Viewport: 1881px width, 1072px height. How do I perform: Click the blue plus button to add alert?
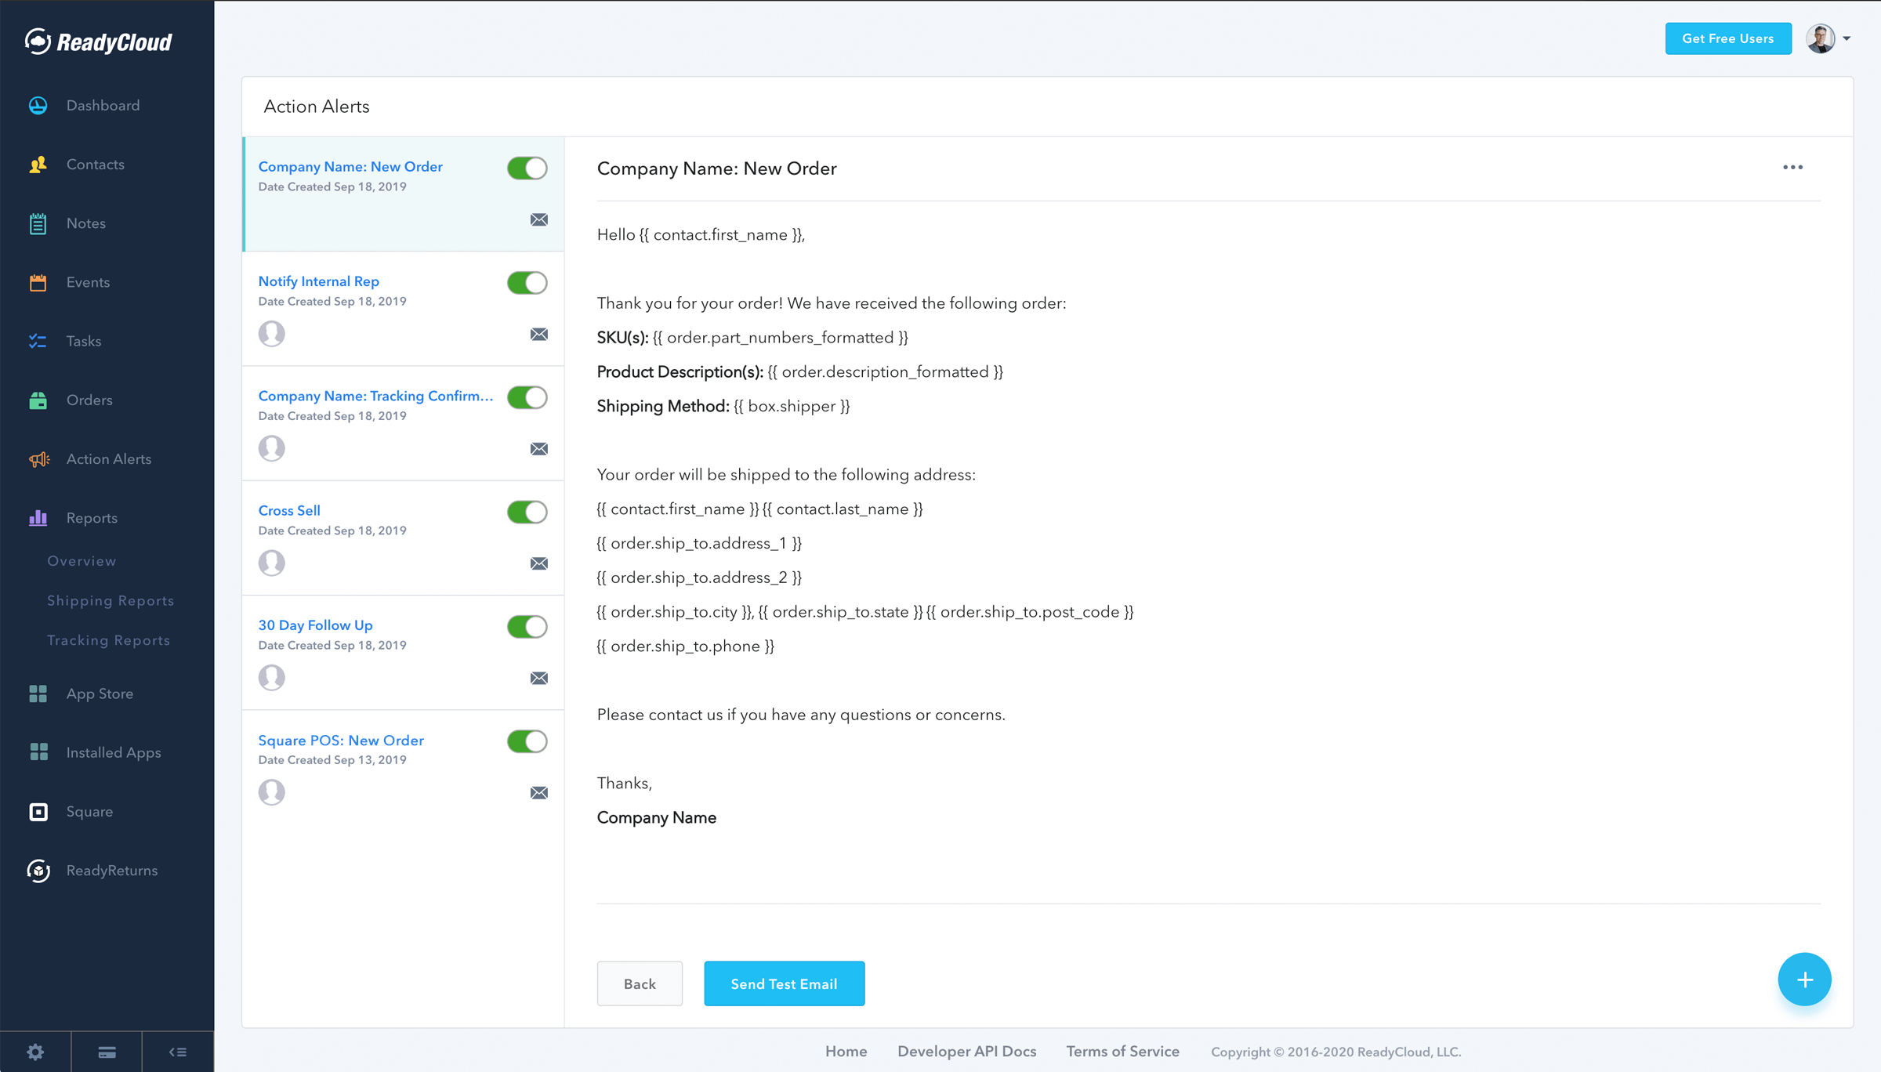tap(1805, 980)
